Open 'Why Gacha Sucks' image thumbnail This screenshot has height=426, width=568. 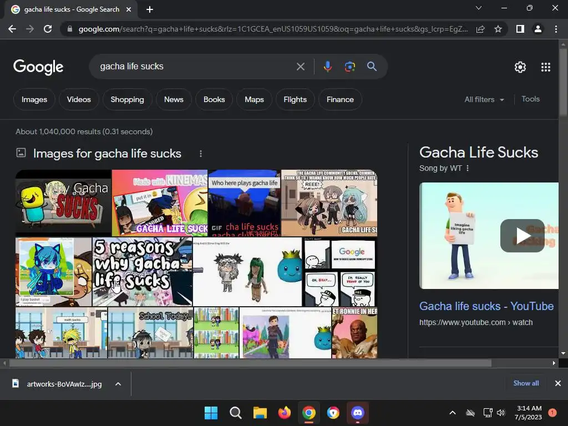point(63,203)
